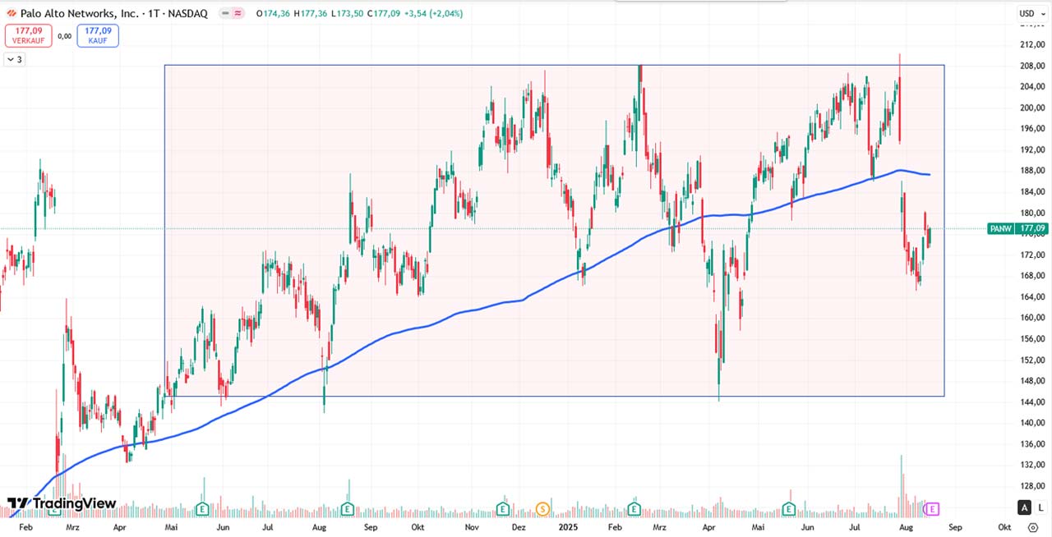This screenshot has height=537, width=1052.
Task: Click the Palo Alto Networks symbol title
Action: pos(80,14)
